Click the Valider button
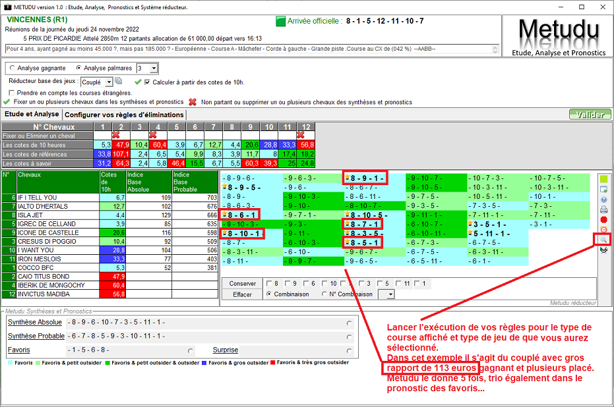This screenshot has height=407, width=614. tap(590, 115)
